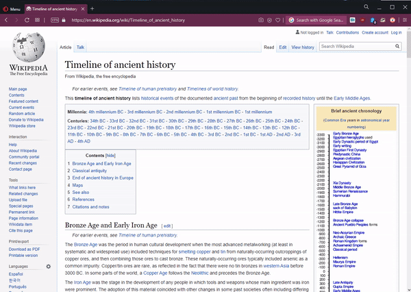Image resolution: width=411 pixels, height=292 pixels.
Task: Click the Edit tab
Action: point(282,47)
